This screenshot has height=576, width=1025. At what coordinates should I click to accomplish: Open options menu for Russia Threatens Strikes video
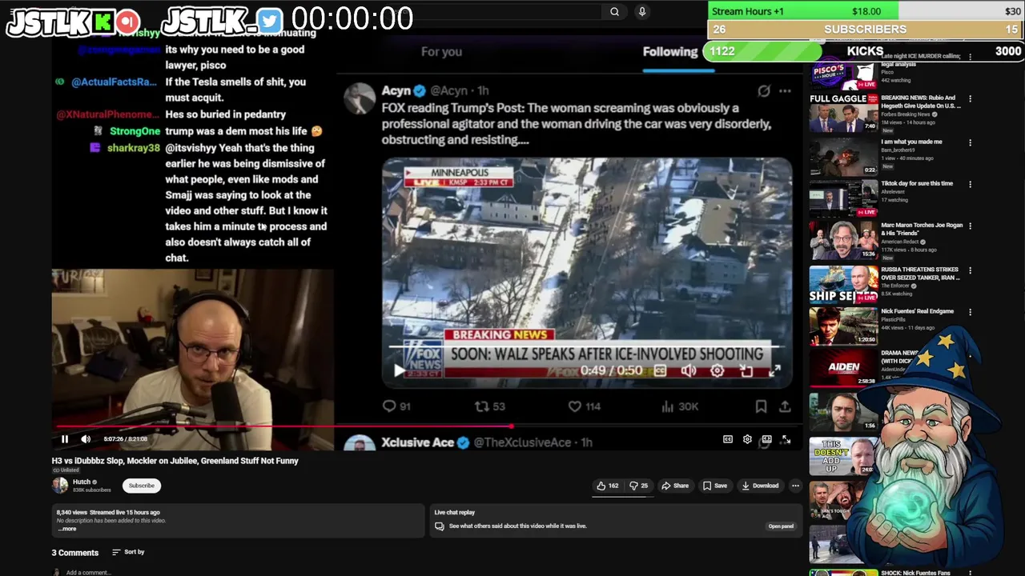[970, 270]
